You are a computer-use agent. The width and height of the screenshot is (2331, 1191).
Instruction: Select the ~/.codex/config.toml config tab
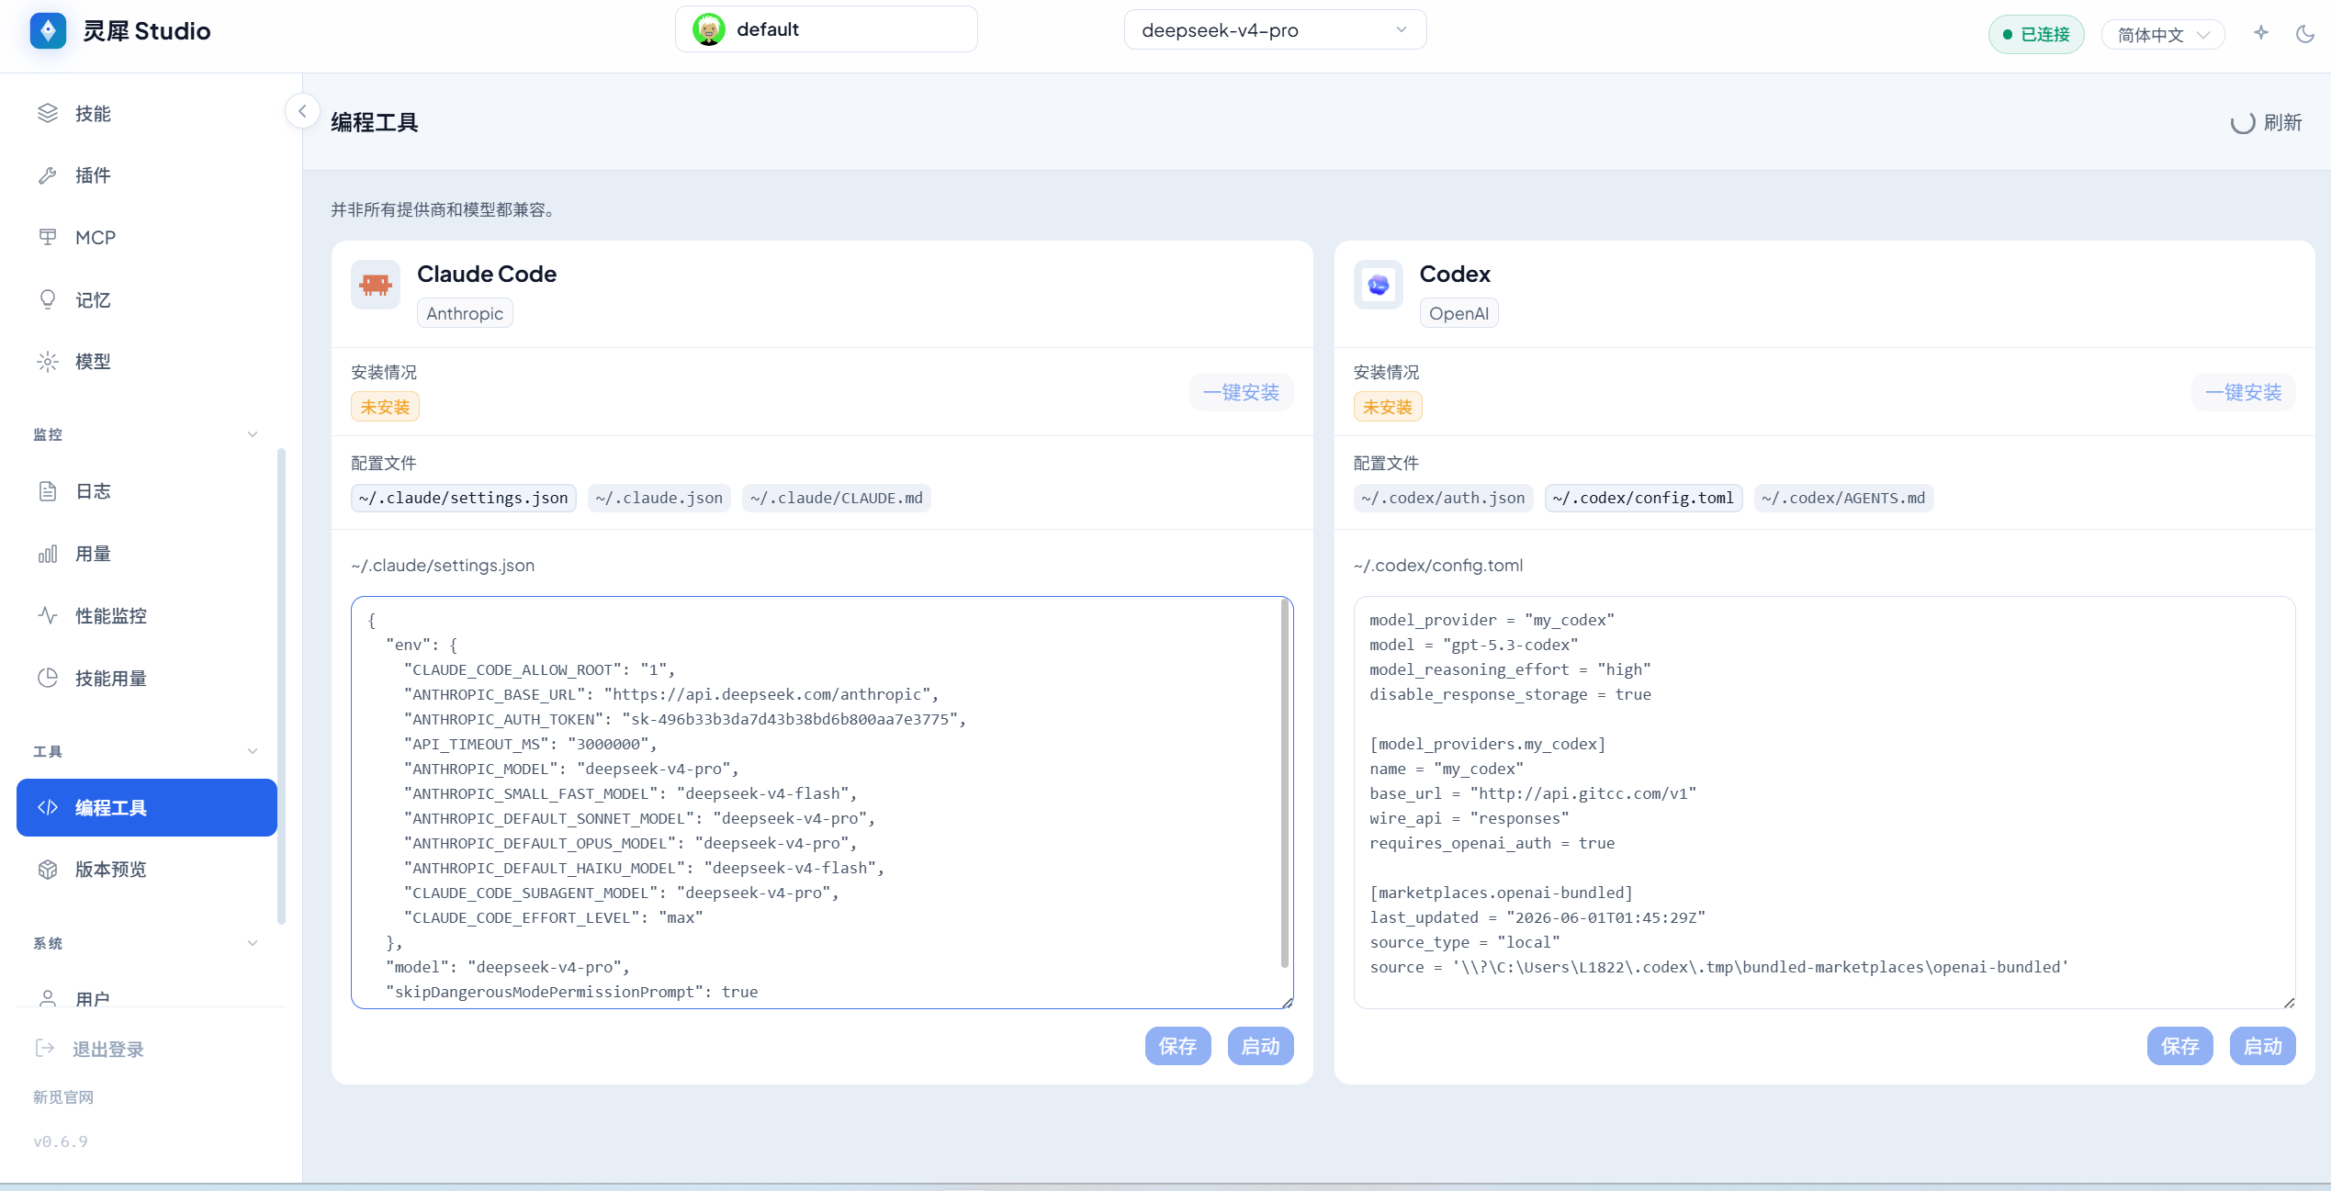click(1644, 498)
